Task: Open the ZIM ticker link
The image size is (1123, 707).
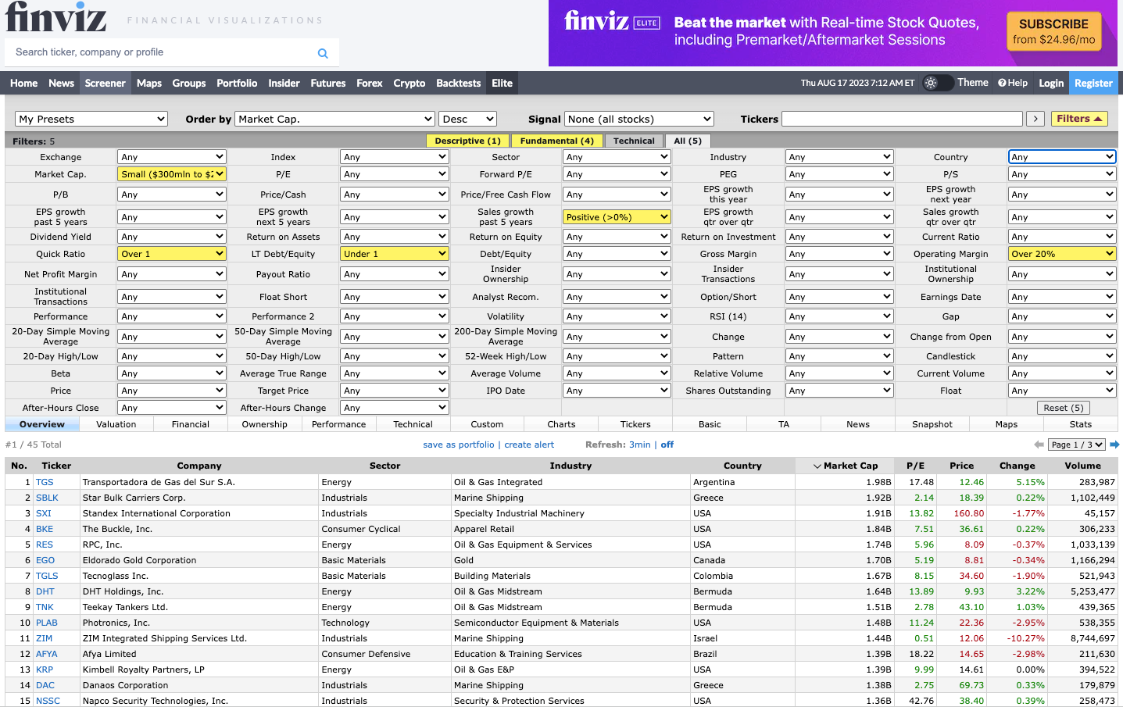Action: click(44, 638)
